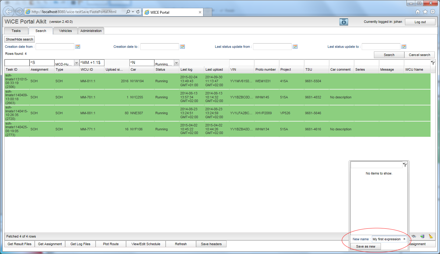Image resolution: width=440 pixels, height=254 pixels.
Task: Open Last status update from calendar
Action: (x=295, y=47)
